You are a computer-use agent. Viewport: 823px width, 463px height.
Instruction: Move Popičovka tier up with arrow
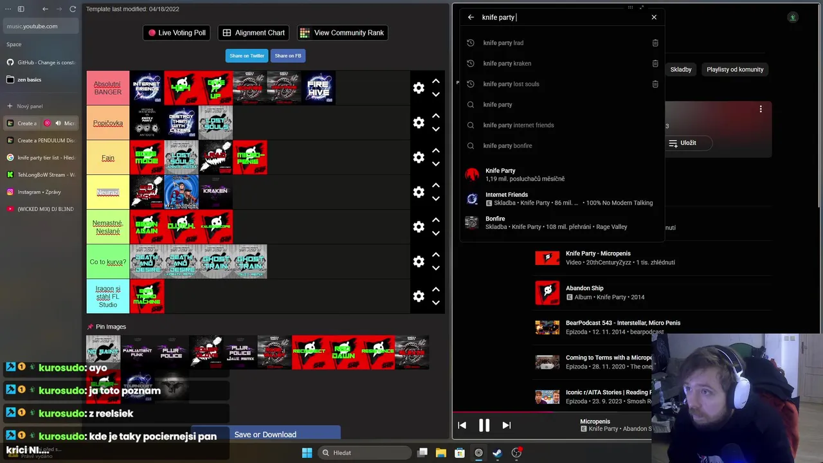tap(436, 116)
